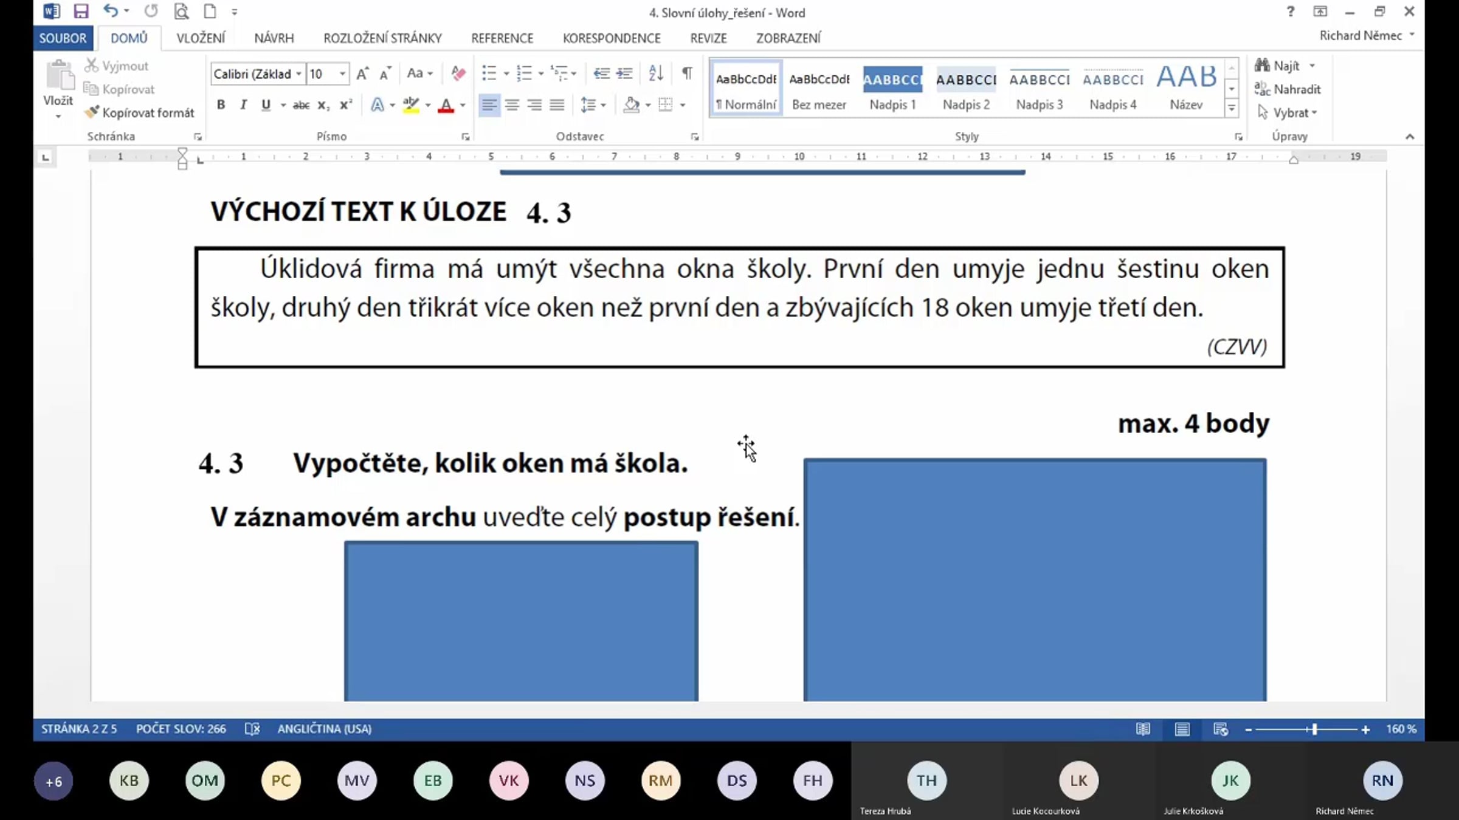Viewport: 1459px width, 820px height.
Task: Switch to the NÁVRH tab
Action: tap(274, 38)
